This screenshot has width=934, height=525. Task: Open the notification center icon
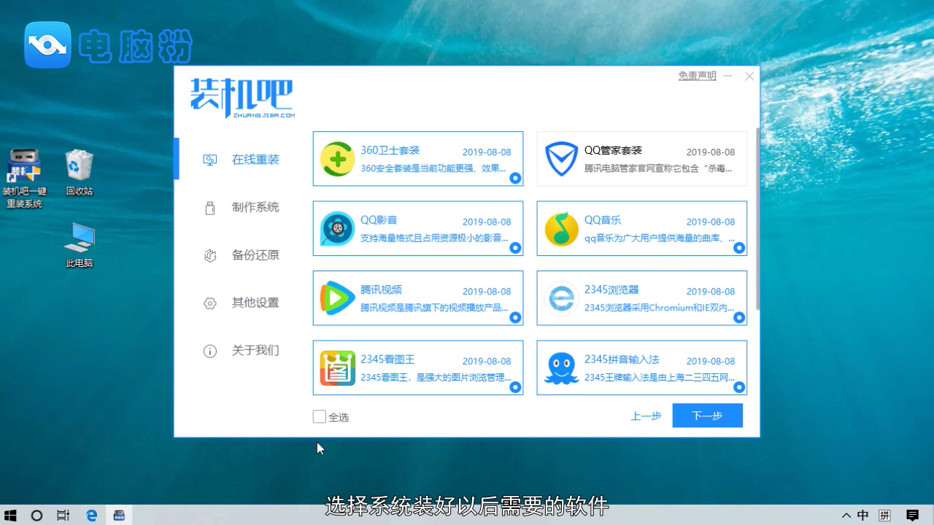[x=912, y=516]
